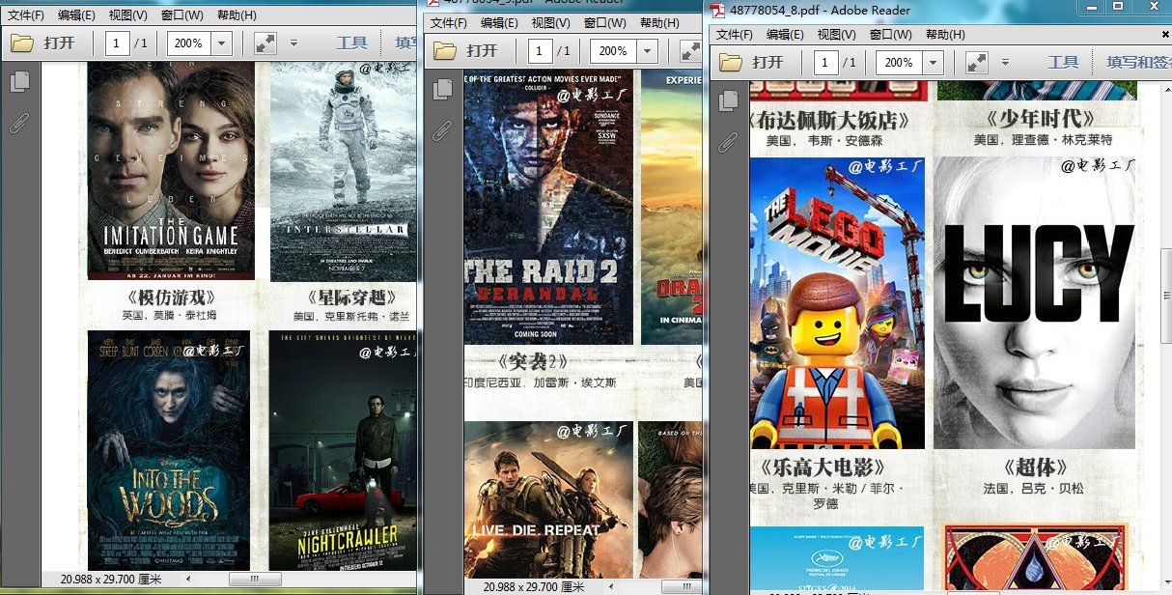Show page thumbnails panel in 48778054_8.pdf window

[728, 102]
